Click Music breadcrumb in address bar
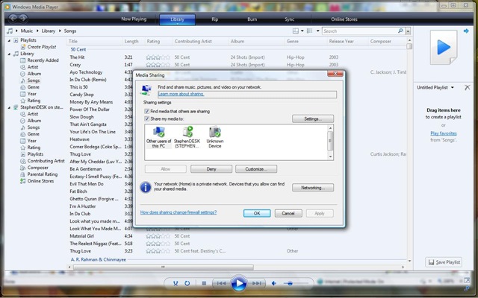478x298 pixels. [27, 31]
